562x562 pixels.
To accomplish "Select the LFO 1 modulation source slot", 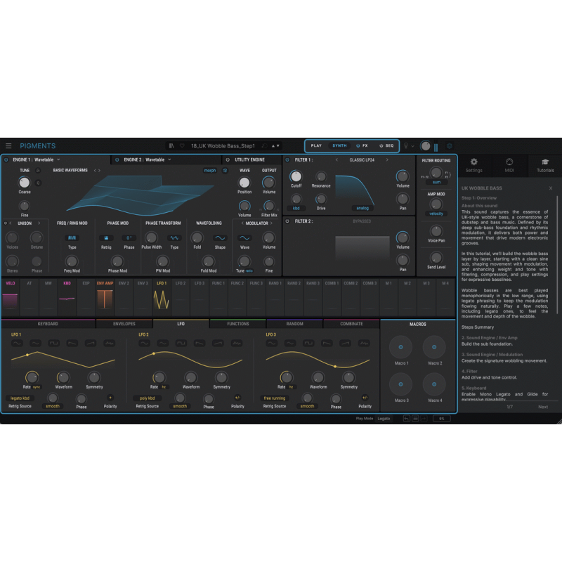I will click(x=162, y=296).
